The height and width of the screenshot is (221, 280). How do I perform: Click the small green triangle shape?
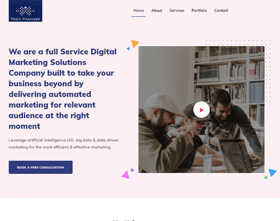tap(266, 177)
